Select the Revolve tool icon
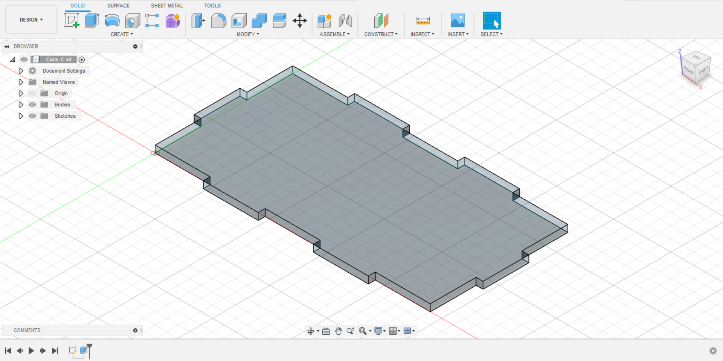This screenshot has width=723, height=361. click(112, 20)
